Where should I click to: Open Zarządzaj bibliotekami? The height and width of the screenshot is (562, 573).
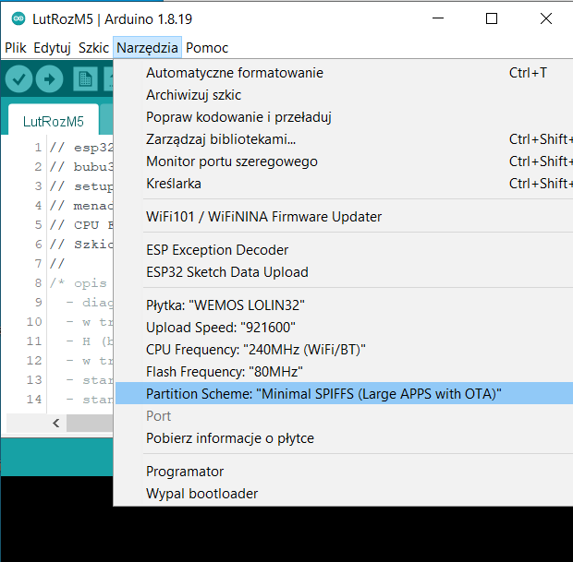[344, 139]
